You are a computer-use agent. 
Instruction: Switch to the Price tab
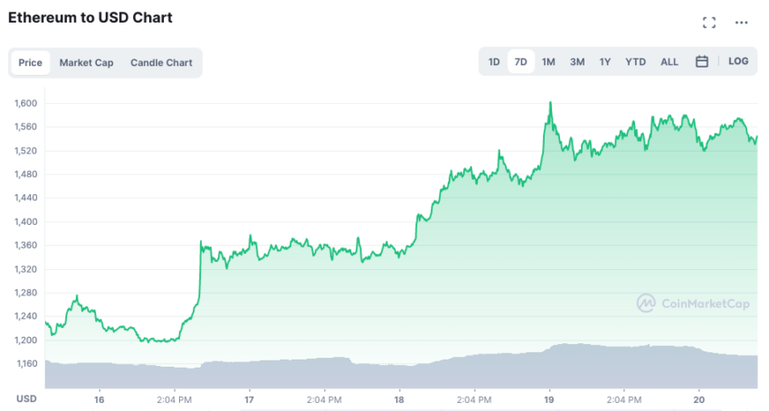click(x=31, y=62)
